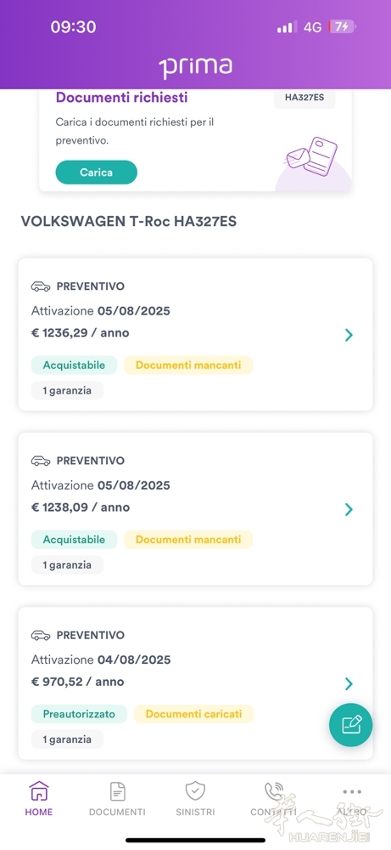Open the Home tab icon
The image size is (391, 850).
[39, 791]
